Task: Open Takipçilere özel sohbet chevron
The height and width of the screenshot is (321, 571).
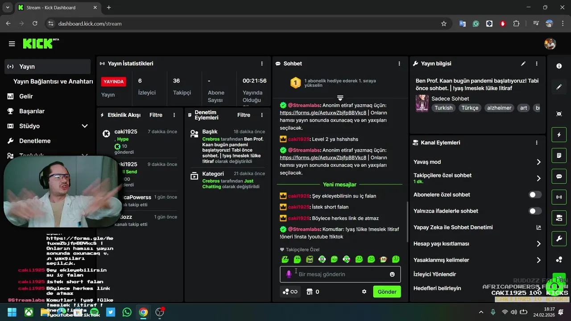Action: [x=538, y=178]
